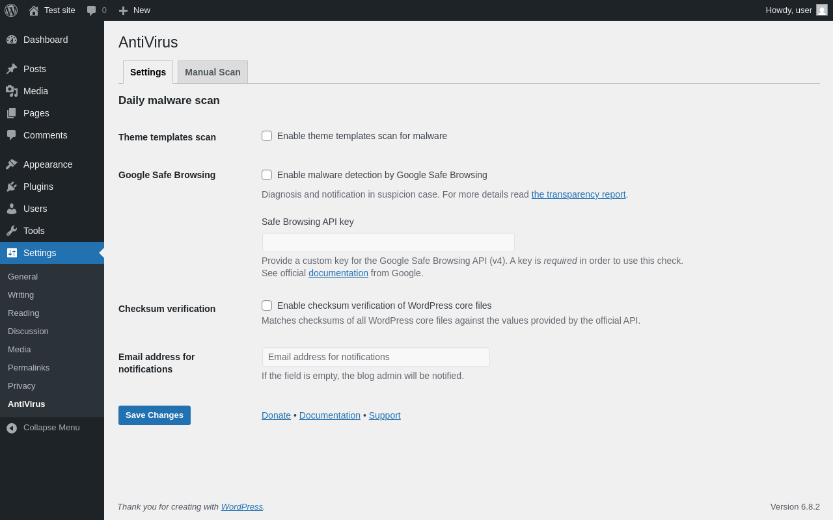Image resolution: width=833 pixels, height=520 pixels.
Task: Open Writing settings submenu item
Action: 21,295
